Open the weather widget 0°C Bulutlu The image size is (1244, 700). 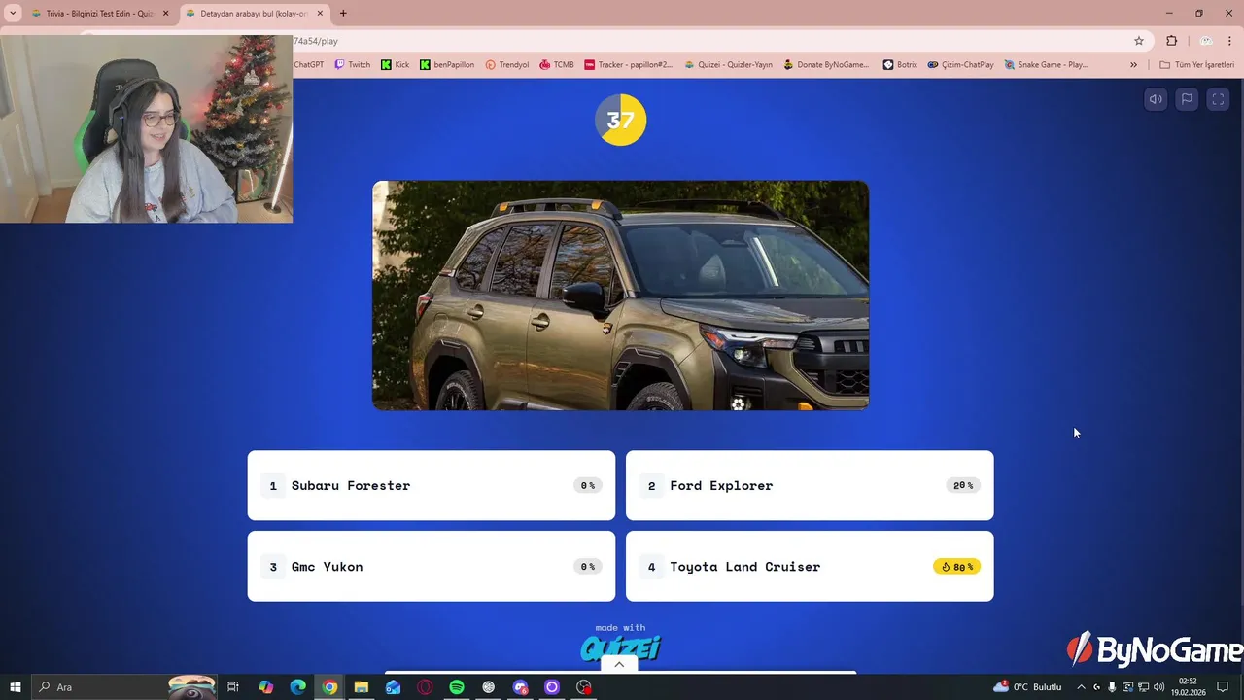(x=1027, y=687)
